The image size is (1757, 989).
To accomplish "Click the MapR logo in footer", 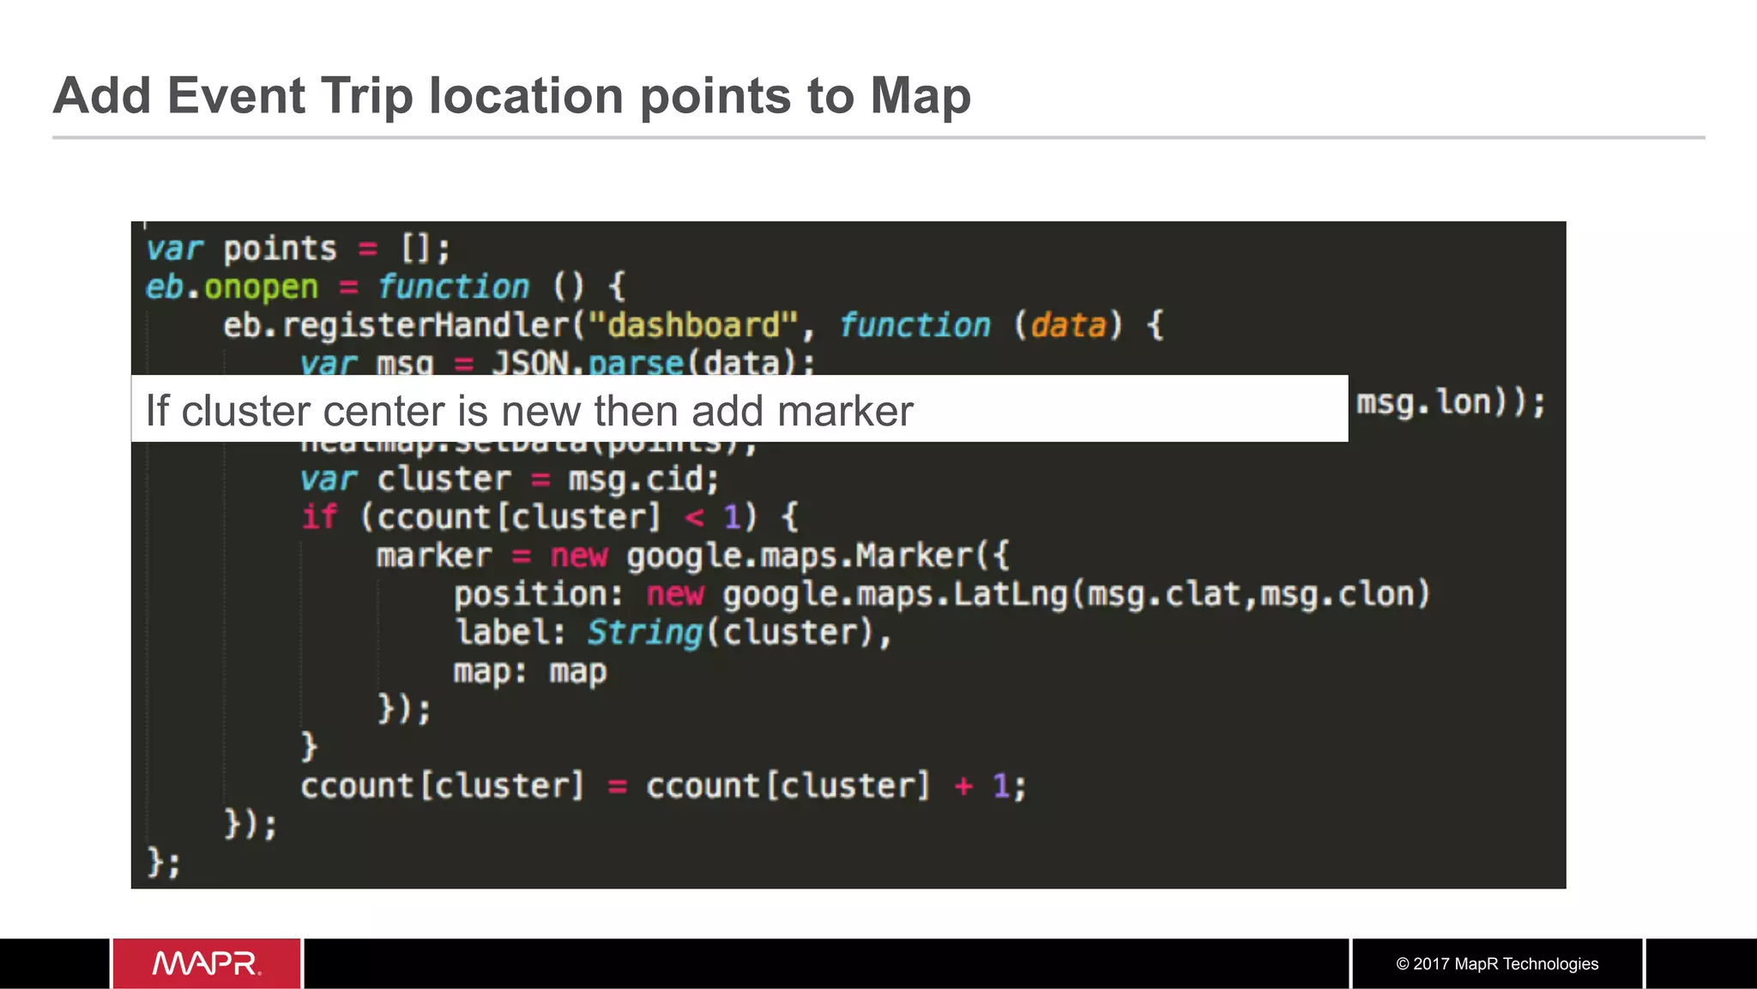I will click(x=206, y=963).
